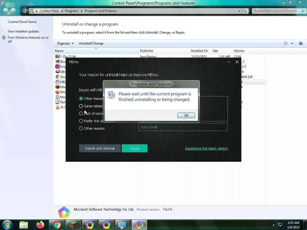The width and height of the screenshot is (307, 230).
Task: Click the Up folder arrow icon
Action: tap(25, 11)
